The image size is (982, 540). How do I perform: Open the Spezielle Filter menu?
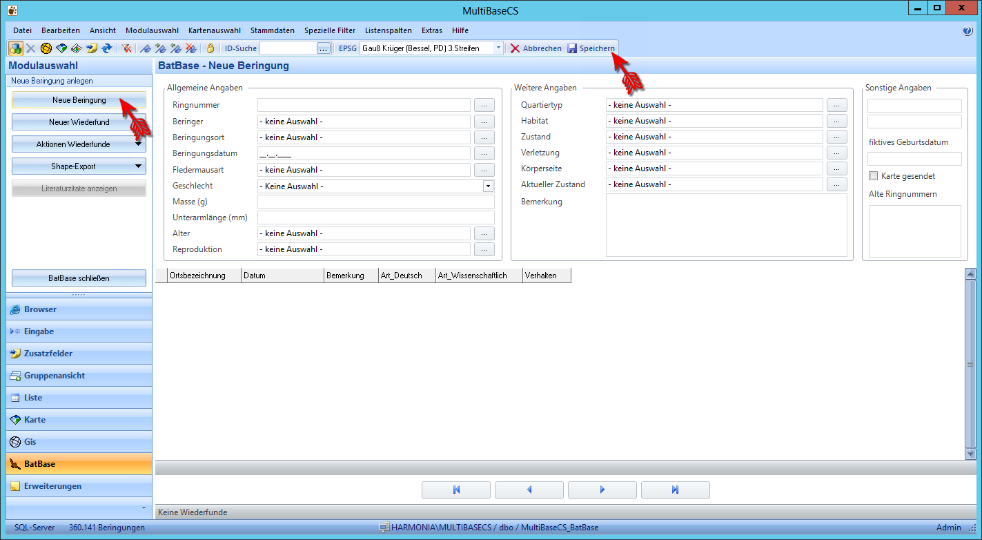pyautogui.click(x=330, y=30)
